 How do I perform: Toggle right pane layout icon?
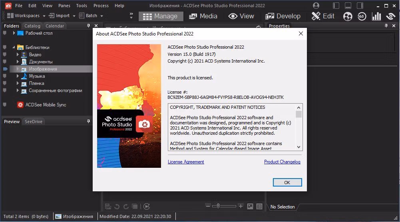coord(360,6)
